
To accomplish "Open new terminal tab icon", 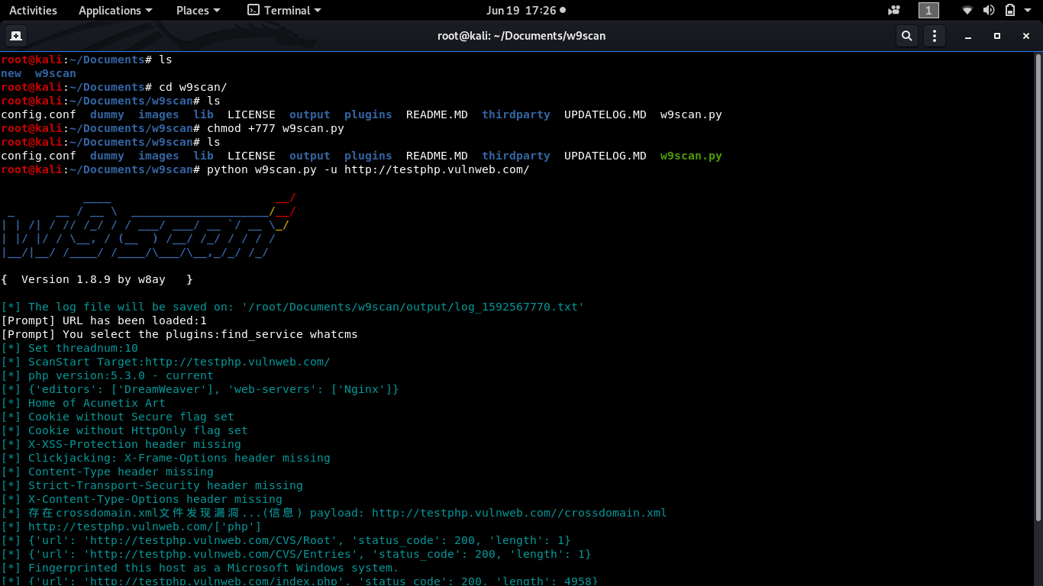I will [15, 36].
